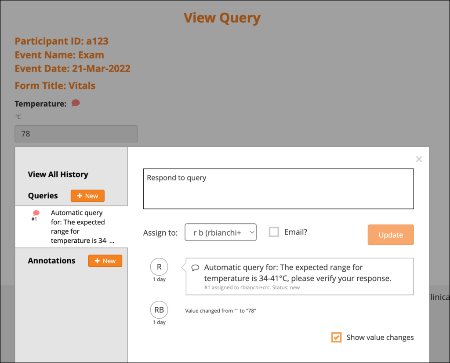This screenshot has width=450, height=363.
Task: Click the R avatar circle
Action: tap(159, 266)
